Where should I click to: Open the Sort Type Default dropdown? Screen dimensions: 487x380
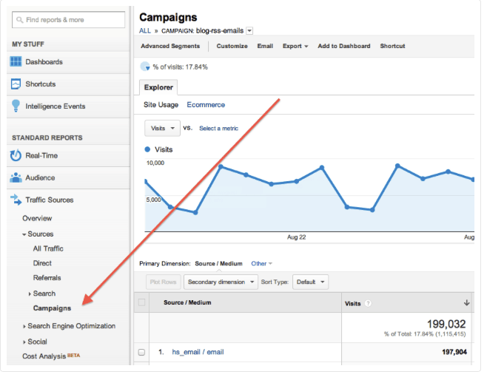310,282
